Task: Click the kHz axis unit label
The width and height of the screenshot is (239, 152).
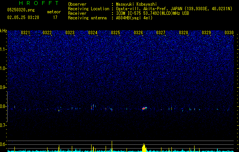Action: pos(3,31)
